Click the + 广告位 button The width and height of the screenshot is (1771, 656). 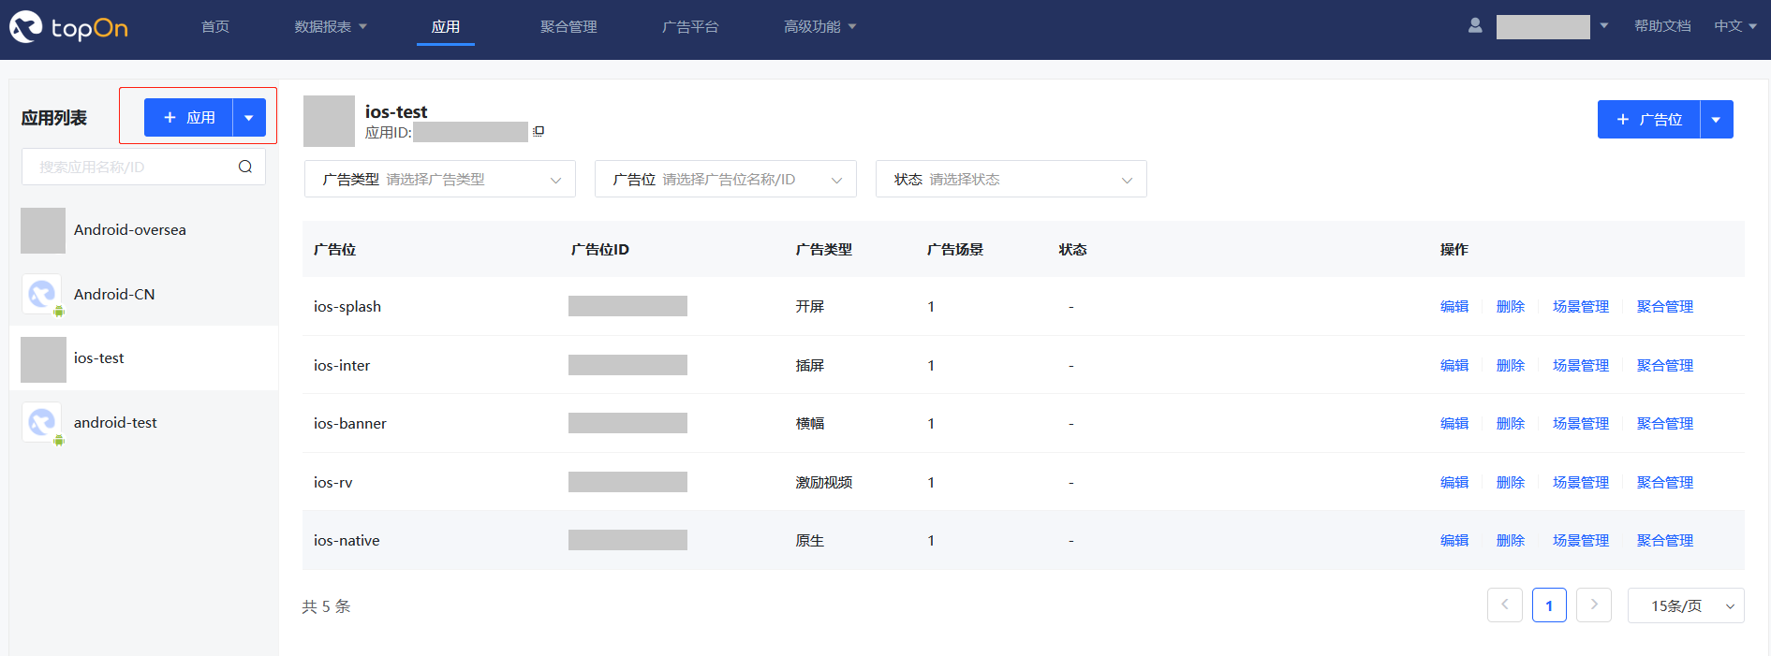[1649, 120]
